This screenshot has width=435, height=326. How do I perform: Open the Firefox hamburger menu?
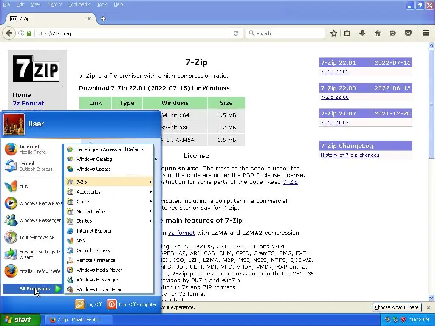tap(426, 33)
